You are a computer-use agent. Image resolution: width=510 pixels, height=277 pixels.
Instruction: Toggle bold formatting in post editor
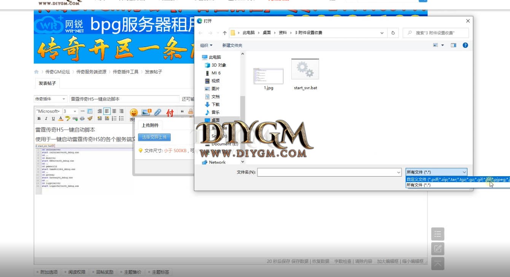(x=39, y=118)
